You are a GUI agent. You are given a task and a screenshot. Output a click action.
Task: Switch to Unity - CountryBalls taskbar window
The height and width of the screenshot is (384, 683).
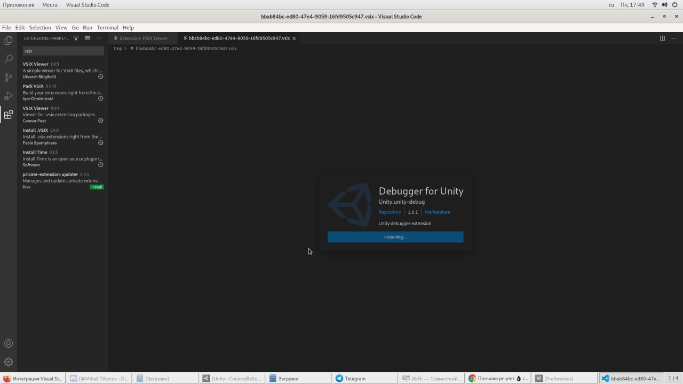(x=232, y=379)
